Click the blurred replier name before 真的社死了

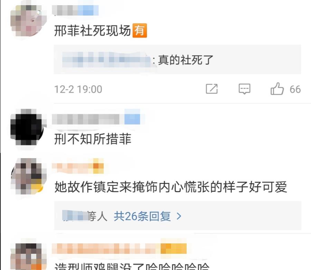tap(106, 59)
